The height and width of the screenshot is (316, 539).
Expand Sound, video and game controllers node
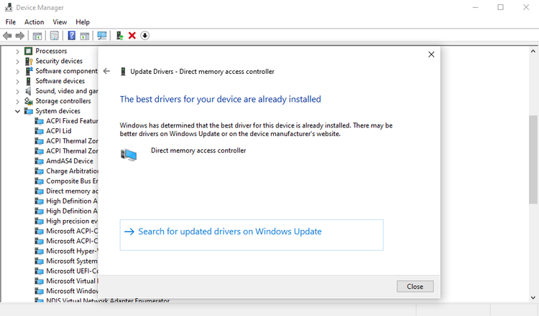pyautogui.click(x=17, y=91)
